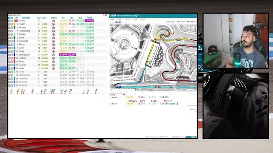Screen dimensions: 273x153
Task: Click driver name Tsunoda
Action: pos(23,82)
